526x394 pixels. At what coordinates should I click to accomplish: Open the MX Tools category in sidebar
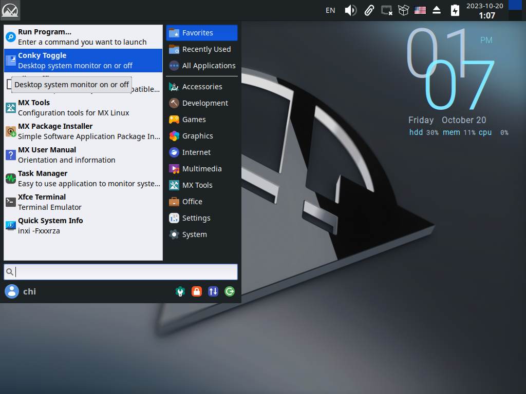tap(202, 185)
